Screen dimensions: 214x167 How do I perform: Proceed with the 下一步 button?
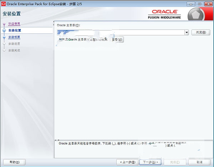pos(150,162)
